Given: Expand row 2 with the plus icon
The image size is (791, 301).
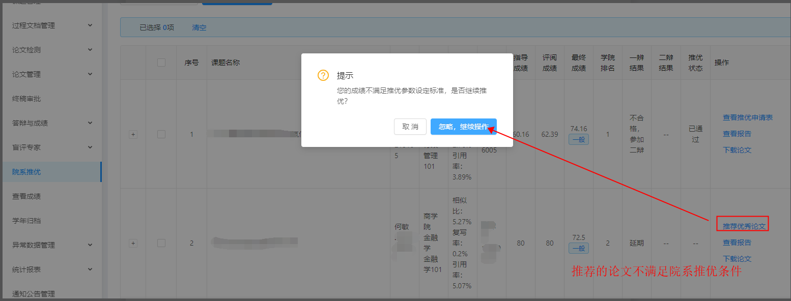Looking at the screenshot, I should point(133,243).
